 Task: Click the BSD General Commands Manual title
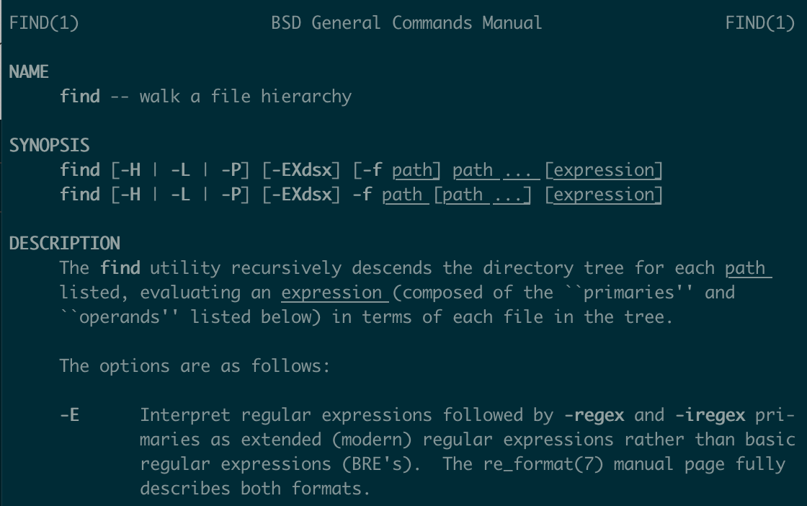point(406,22)
